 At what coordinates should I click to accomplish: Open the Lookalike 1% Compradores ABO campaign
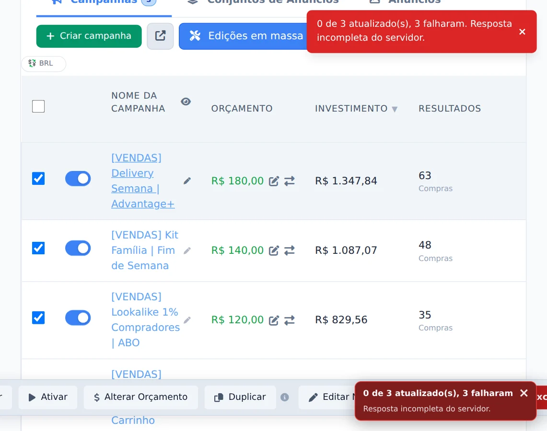145,319
